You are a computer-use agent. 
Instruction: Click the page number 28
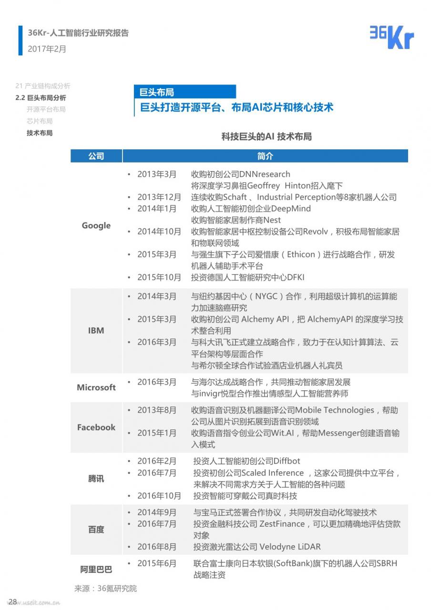tap(13, 601)
